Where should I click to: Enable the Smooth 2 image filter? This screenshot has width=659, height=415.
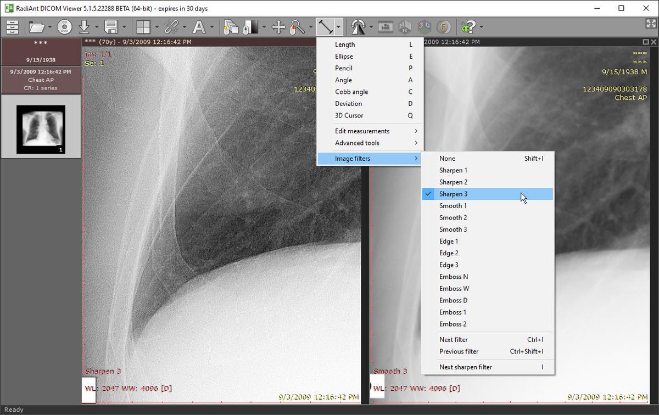[x=453, y=217]
